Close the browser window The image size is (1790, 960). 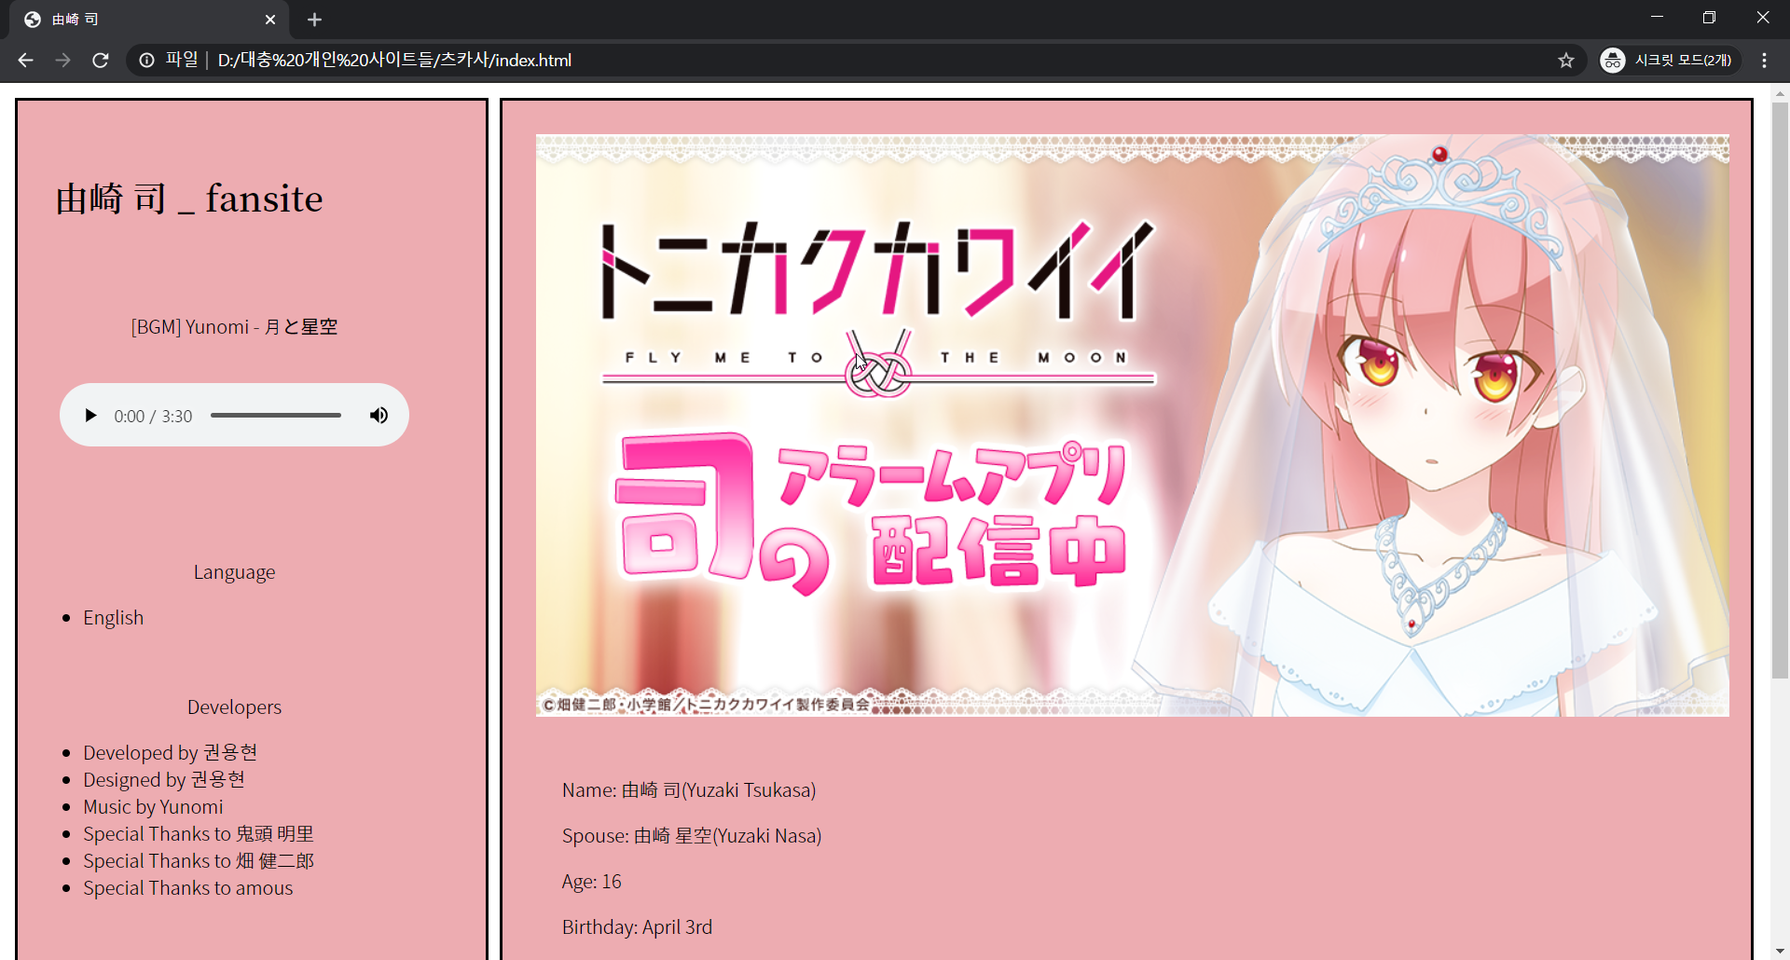click(1762, 18)
